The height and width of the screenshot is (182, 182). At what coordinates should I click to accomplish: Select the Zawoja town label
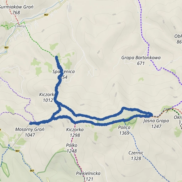coord(20,26)
